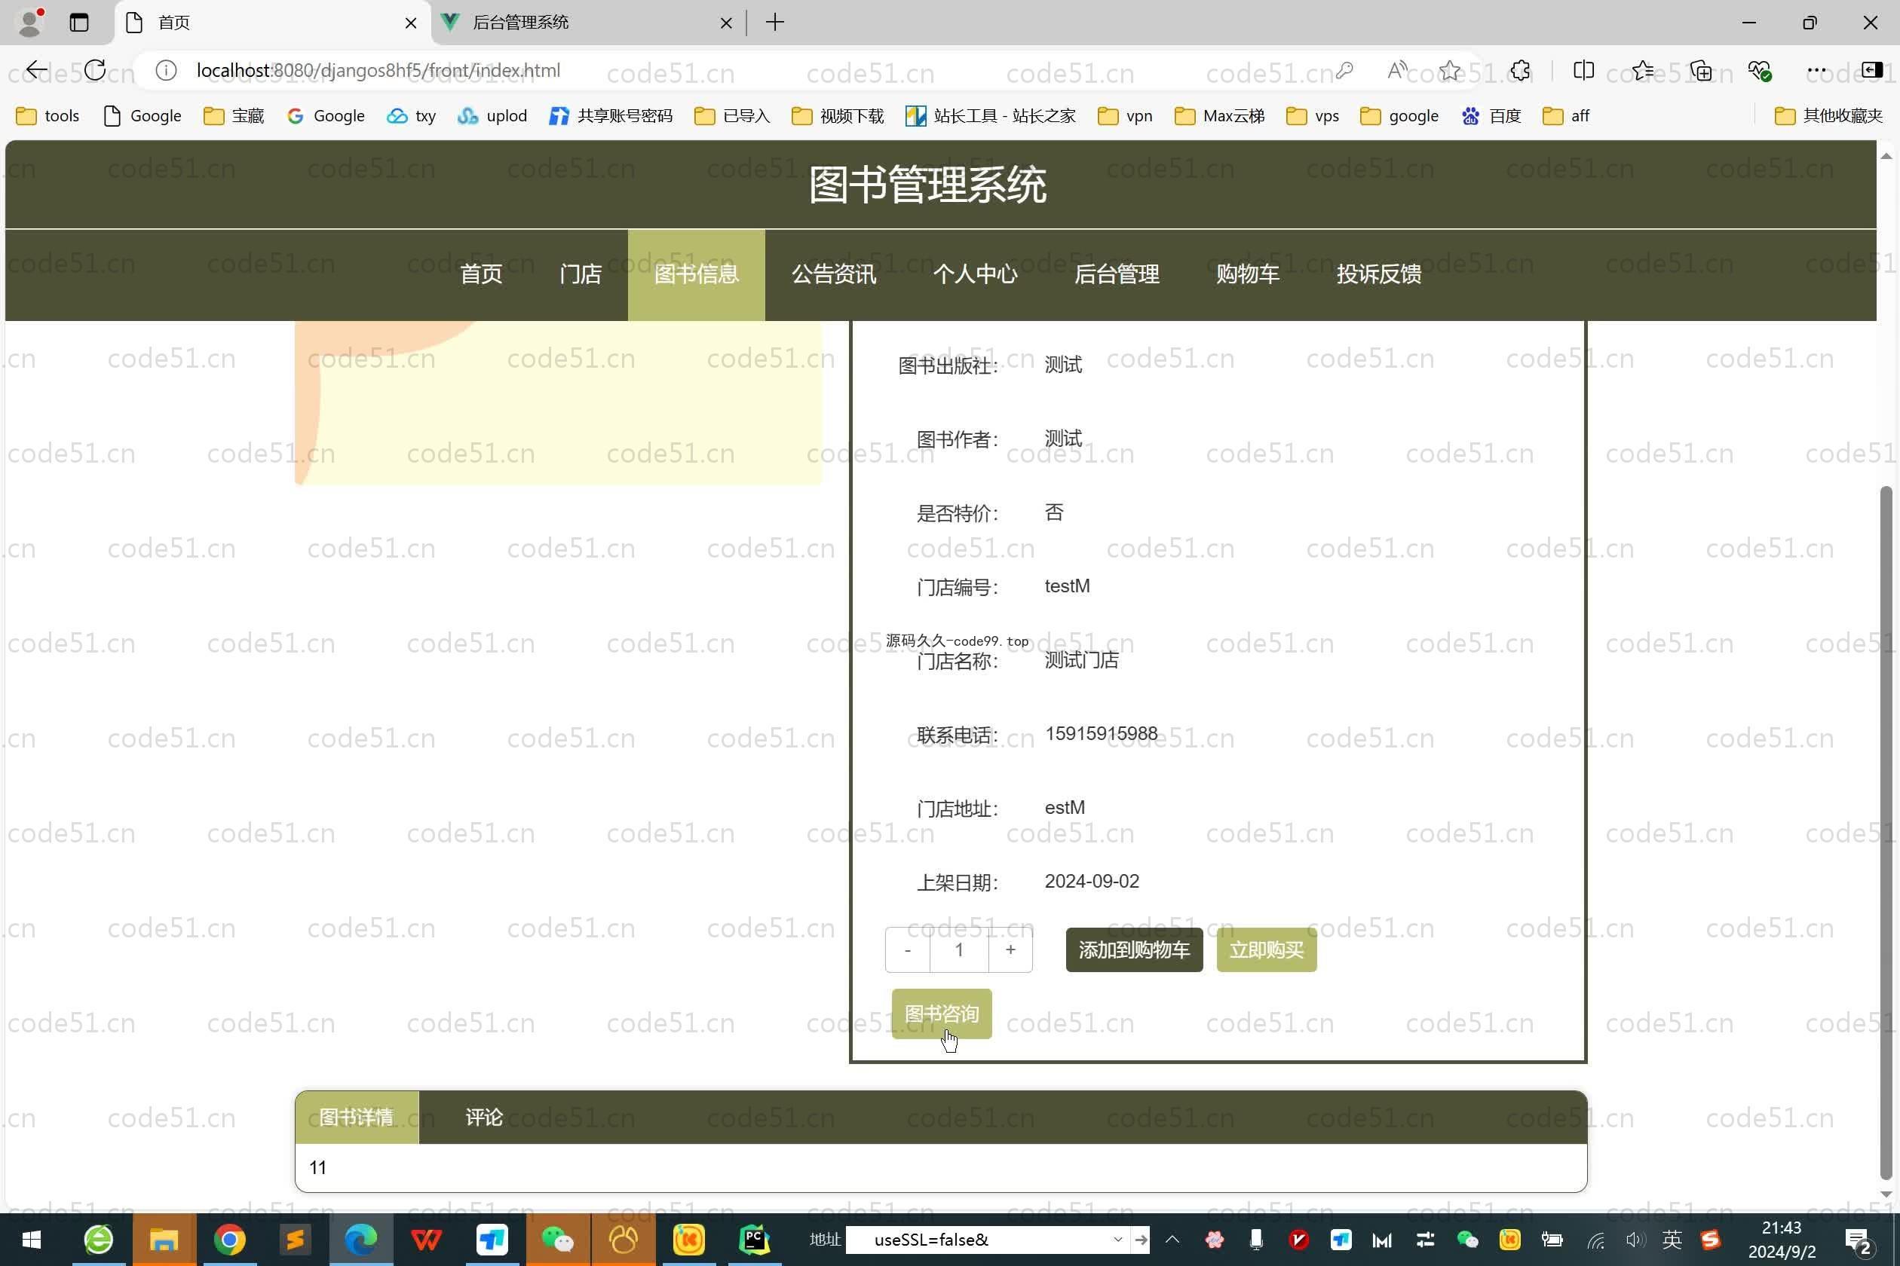Open WeChat from the taskbar
This screenshot has width=1900, height=1266.
pos(557,1240)
